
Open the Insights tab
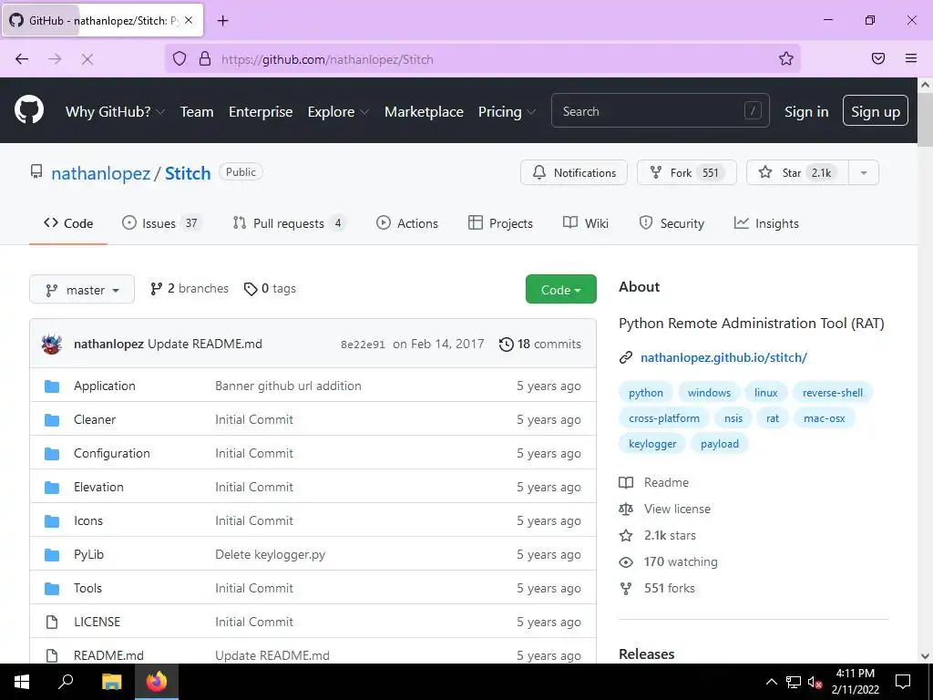pyautogui.click(x=766, y=224)
